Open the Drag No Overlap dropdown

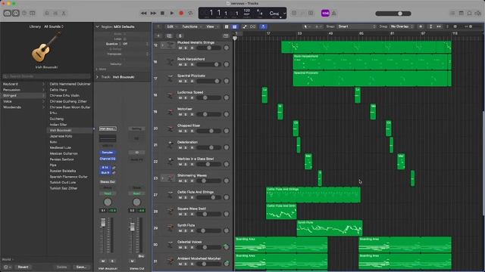(x=402, y=26)
